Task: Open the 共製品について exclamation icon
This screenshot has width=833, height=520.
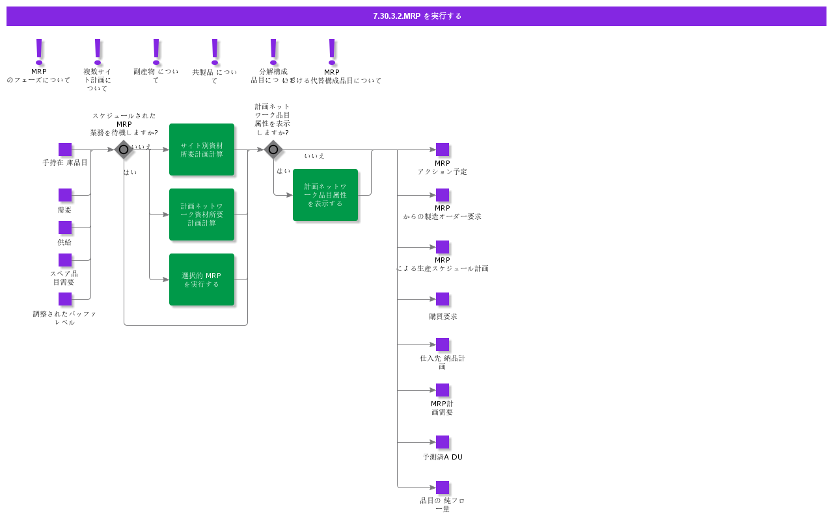Action: (215, 52)
